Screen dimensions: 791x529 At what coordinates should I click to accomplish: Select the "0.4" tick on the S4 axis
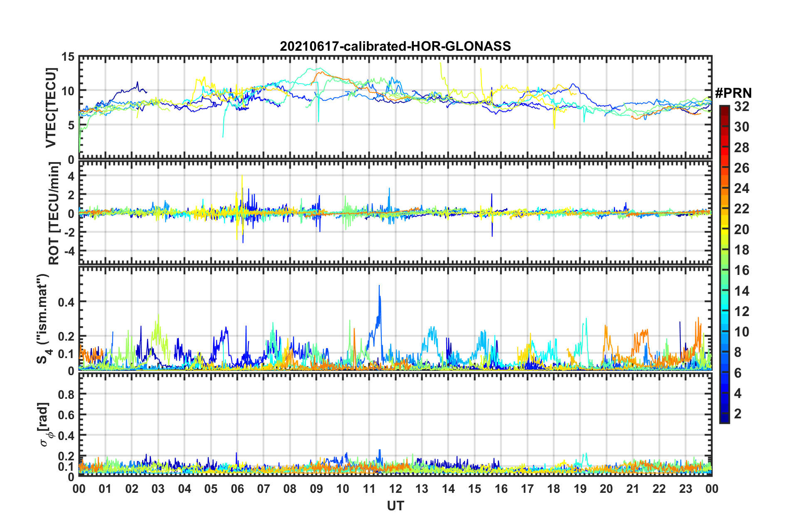coord(66,302)
